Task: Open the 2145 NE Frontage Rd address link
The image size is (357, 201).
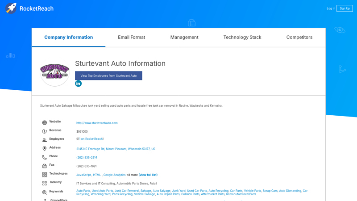Action: [x=116, y=149]
